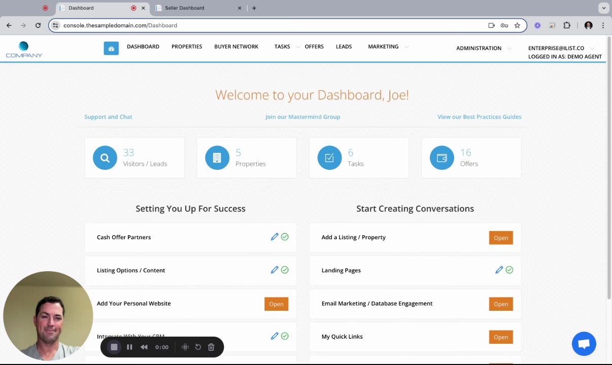
Task: Open the dashboard gauge icon button
Action: point(111,48)
